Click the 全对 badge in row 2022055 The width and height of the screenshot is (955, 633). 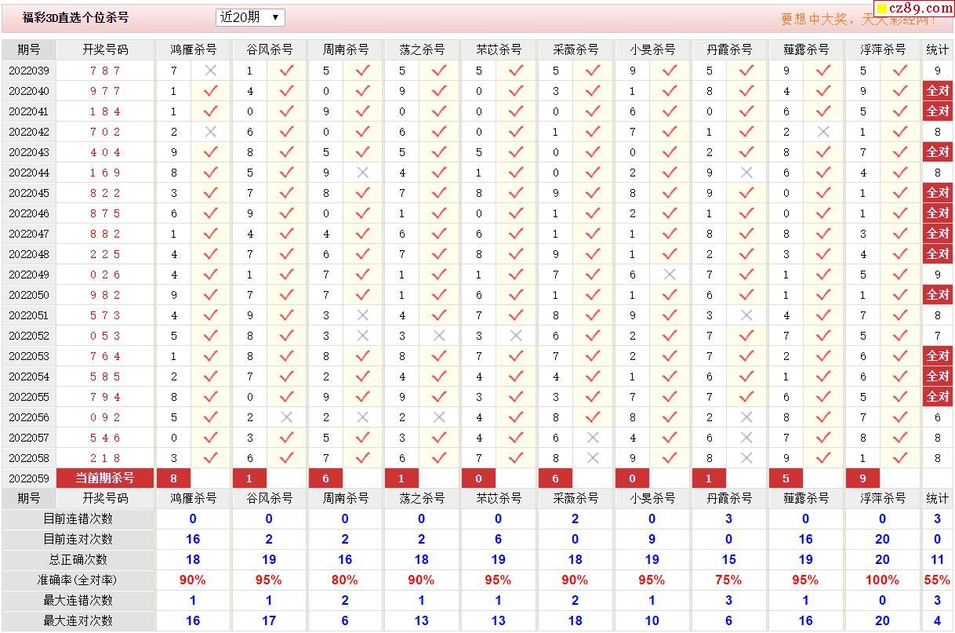tap(938, 397)
